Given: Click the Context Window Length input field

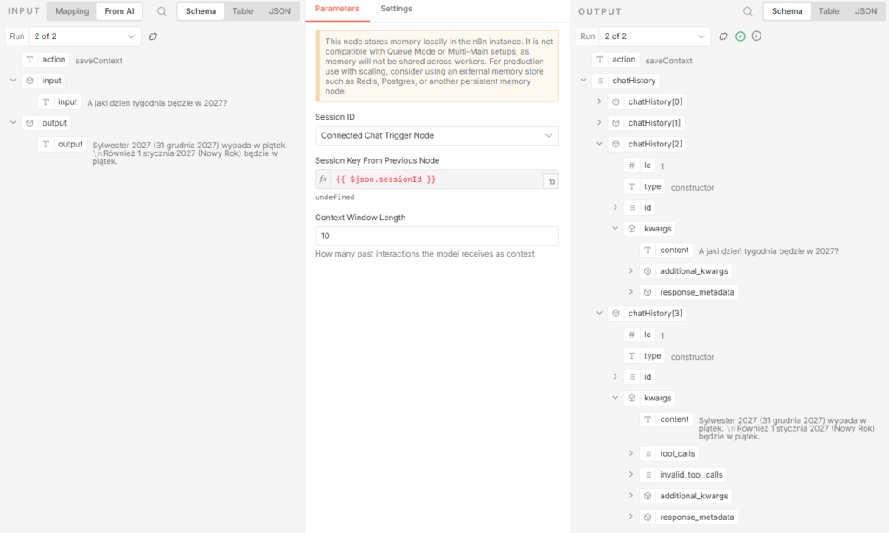Looking at the screenshot, I should 437,236.
